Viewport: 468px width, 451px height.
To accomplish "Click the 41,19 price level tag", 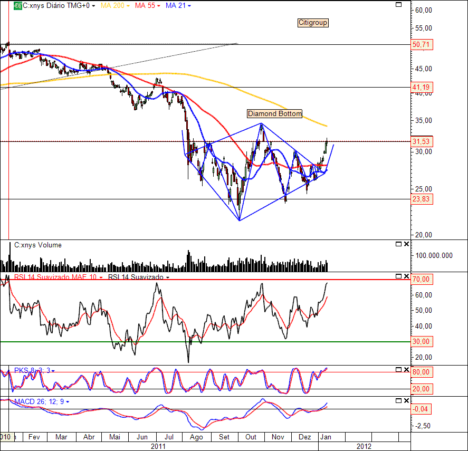I will coord(422,88).
